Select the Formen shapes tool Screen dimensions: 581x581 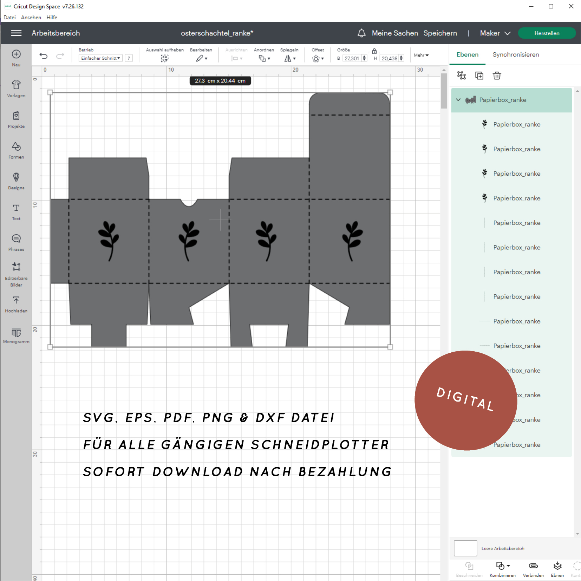point(16,150)
